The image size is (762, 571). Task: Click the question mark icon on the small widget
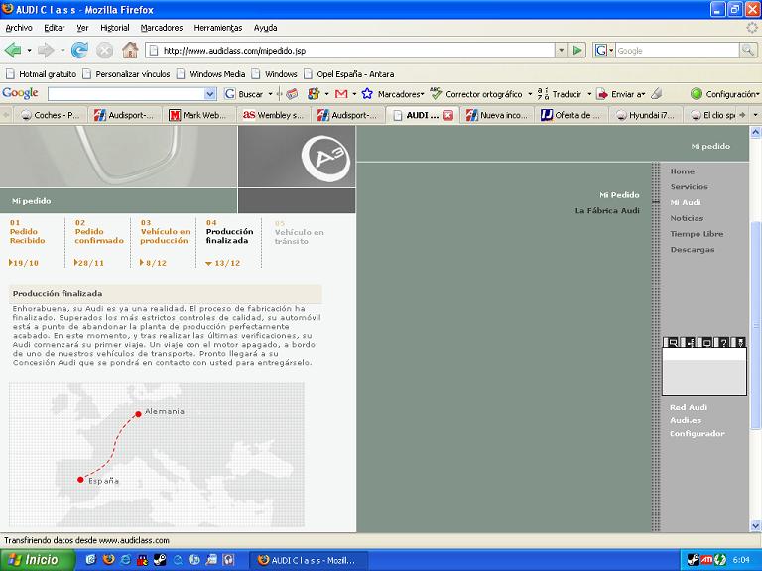pos(723,342)
